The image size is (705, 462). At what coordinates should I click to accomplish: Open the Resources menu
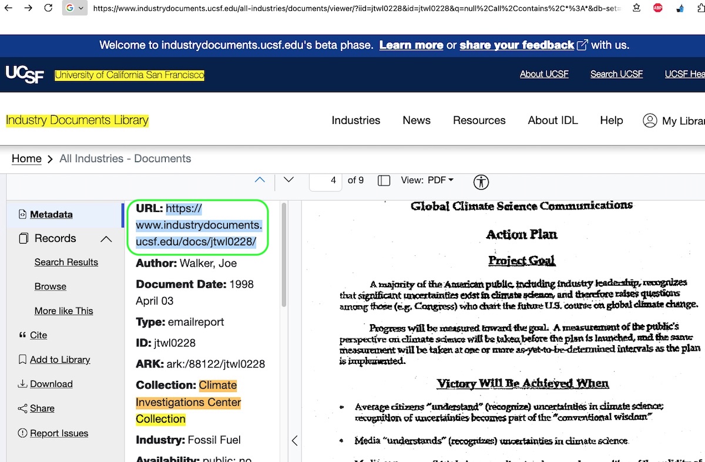point(479,120)
